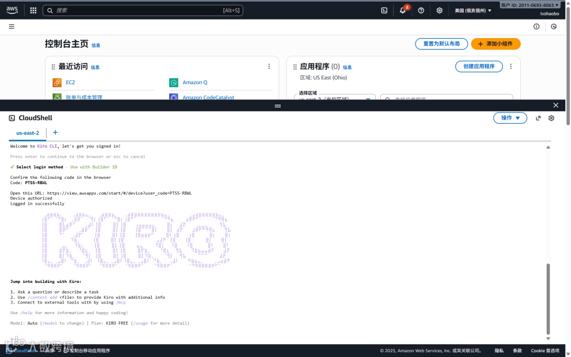This screenshot has height=357, width=571.
Task: Click the EC2 service icon
Action: 57,83
